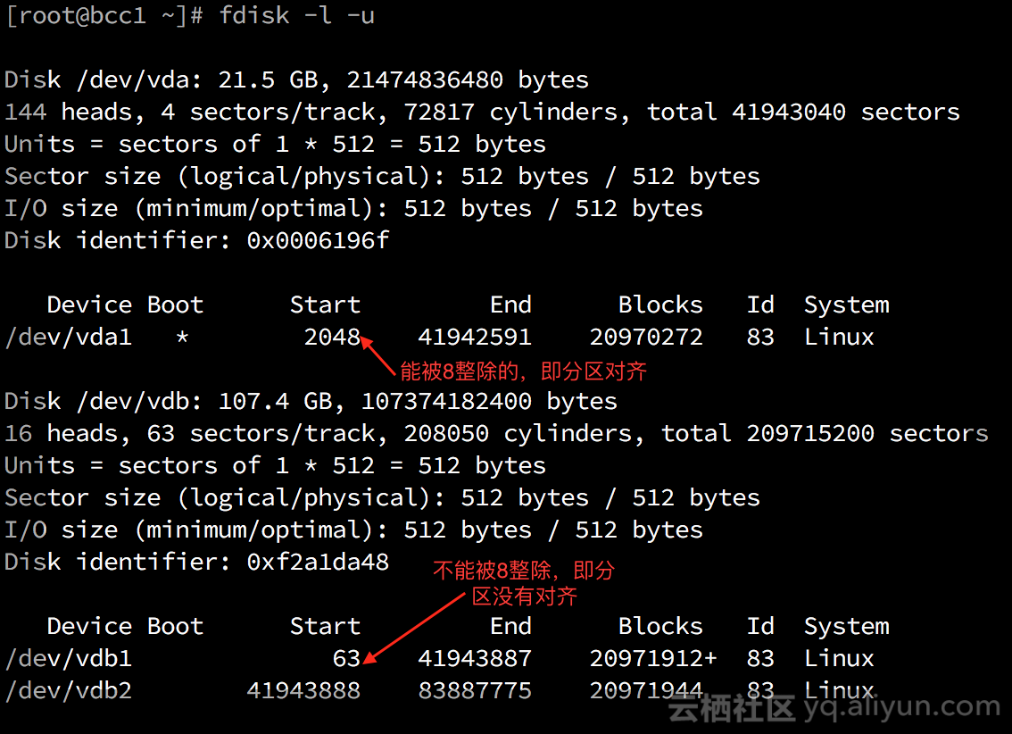Click vdb2 start sector 41943888
The width and height of the screenshot is (1012, 734).
click(303, 690)
